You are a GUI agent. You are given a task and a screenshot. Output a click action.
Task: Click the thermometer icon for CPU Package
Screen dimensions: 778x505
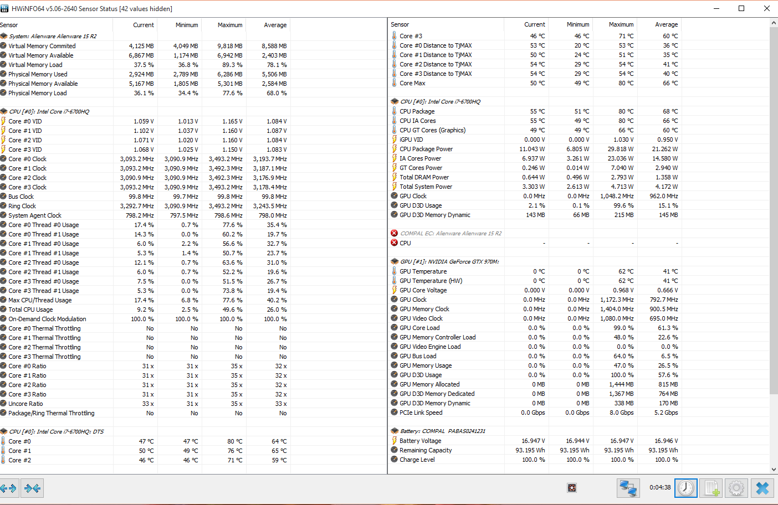tap(395, 111)
